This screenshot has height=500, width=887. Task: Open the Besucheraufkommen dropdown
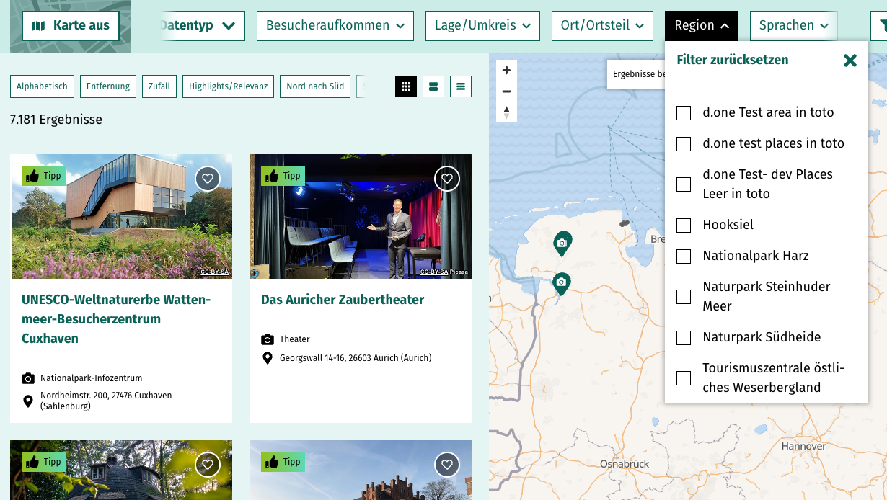(x=335, y=26)
